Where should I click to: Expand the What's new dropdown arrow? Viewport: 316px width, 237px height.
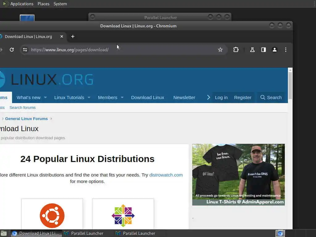[x=45, y=97]
